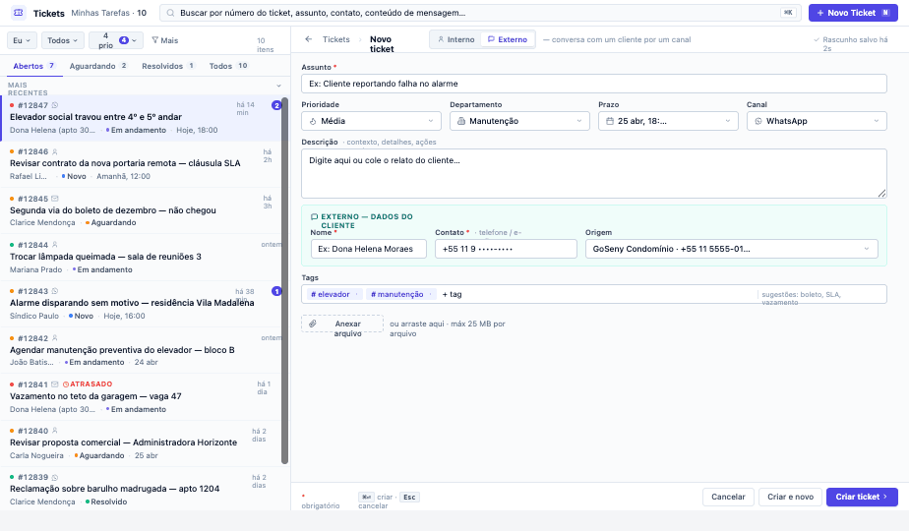The width and height of the screenshot is (909, 531).
Task: Click email icon on ticket #12841
Action: (55, 384)
